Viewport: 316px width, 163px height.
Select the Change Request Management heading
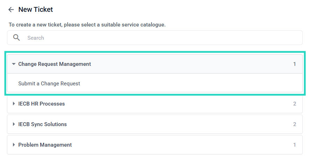(x=55, y=64)
